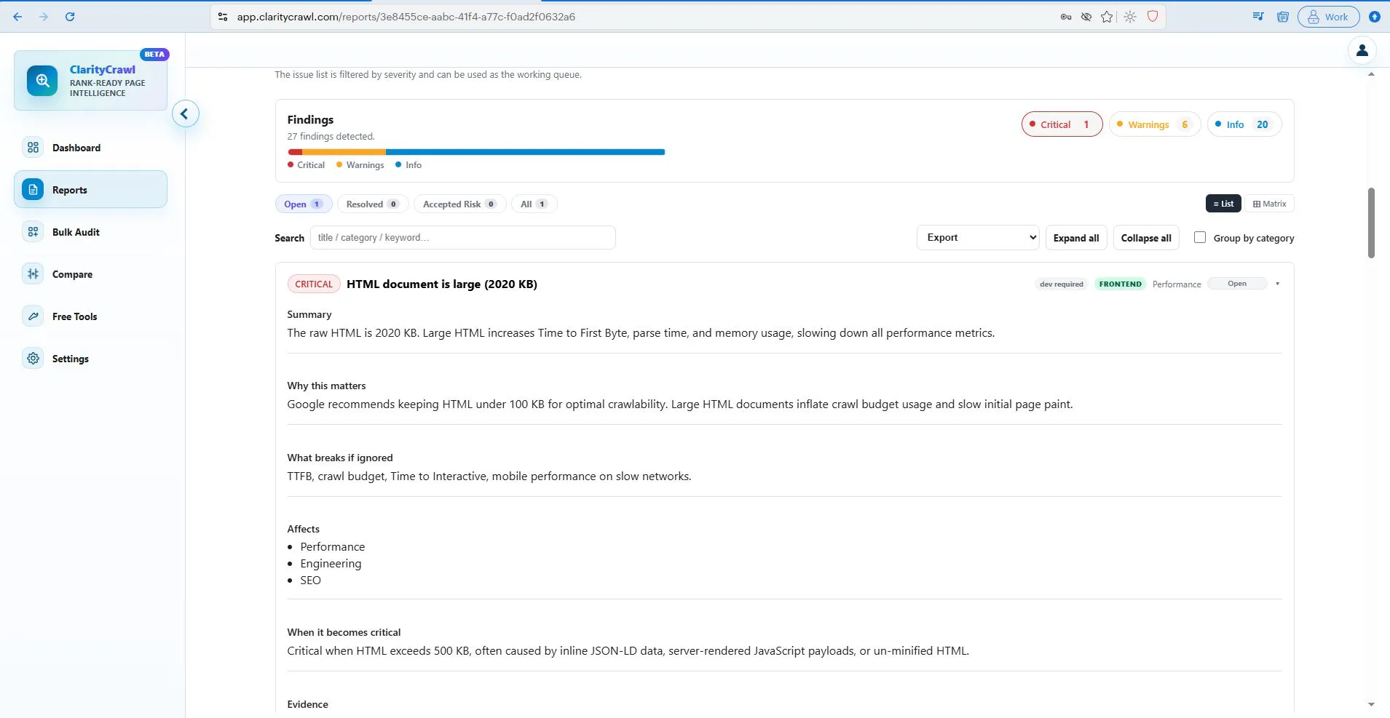The width and height of the screenshot is (1390, 718).
Task: Open the user profile icon
Action: coord(1362,50)
